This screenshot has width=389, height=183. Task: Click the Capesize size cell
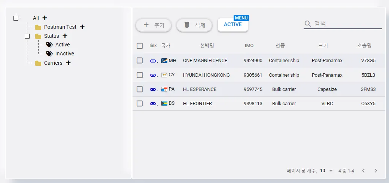(x=327, y=89)
